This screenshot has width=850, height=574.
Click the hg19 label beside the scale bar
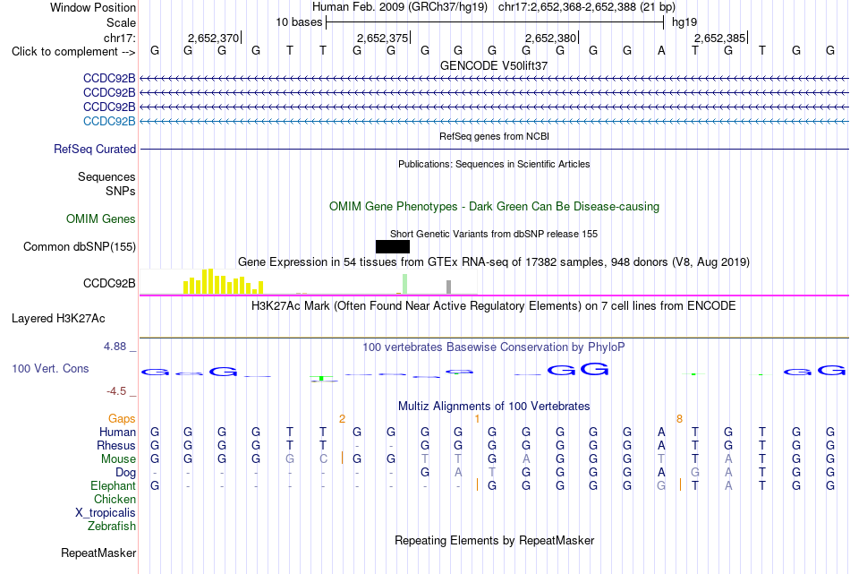[684, 22]
